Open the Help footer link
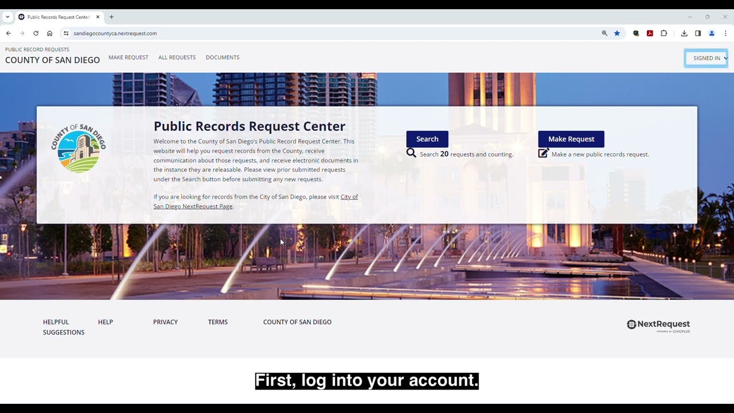734x413 pixels. click(106, 322)
